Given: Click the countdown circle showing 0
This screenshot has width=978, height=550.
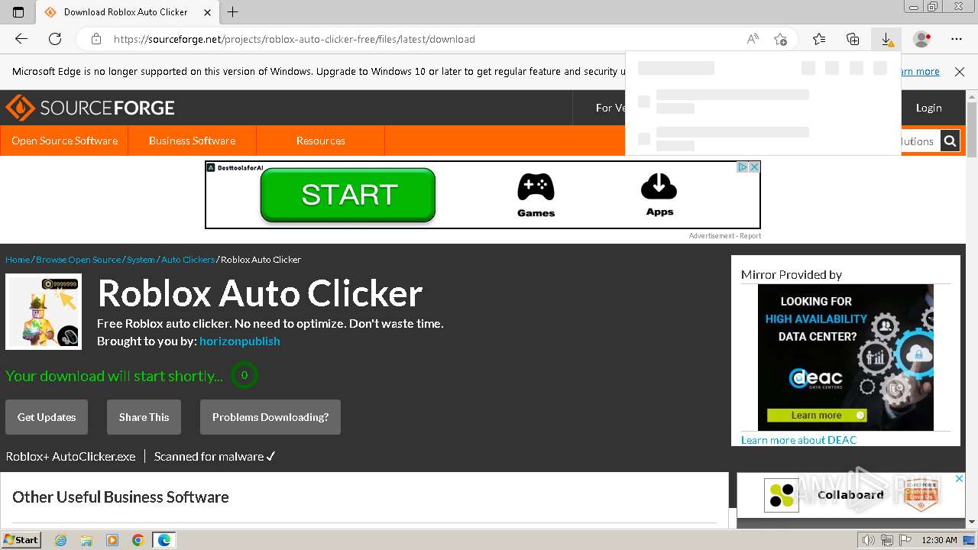Looking at the screenshot, I should [244, 375].
